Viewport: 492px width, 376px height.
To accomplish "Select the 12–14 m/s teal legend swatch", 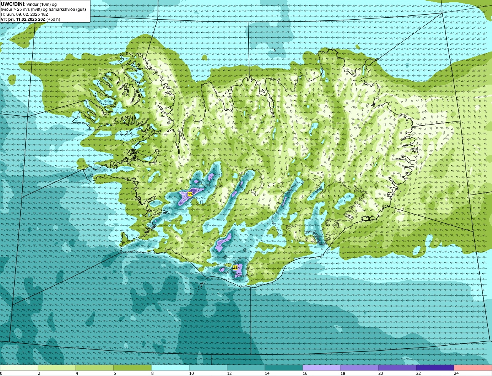I will [246, 368].
